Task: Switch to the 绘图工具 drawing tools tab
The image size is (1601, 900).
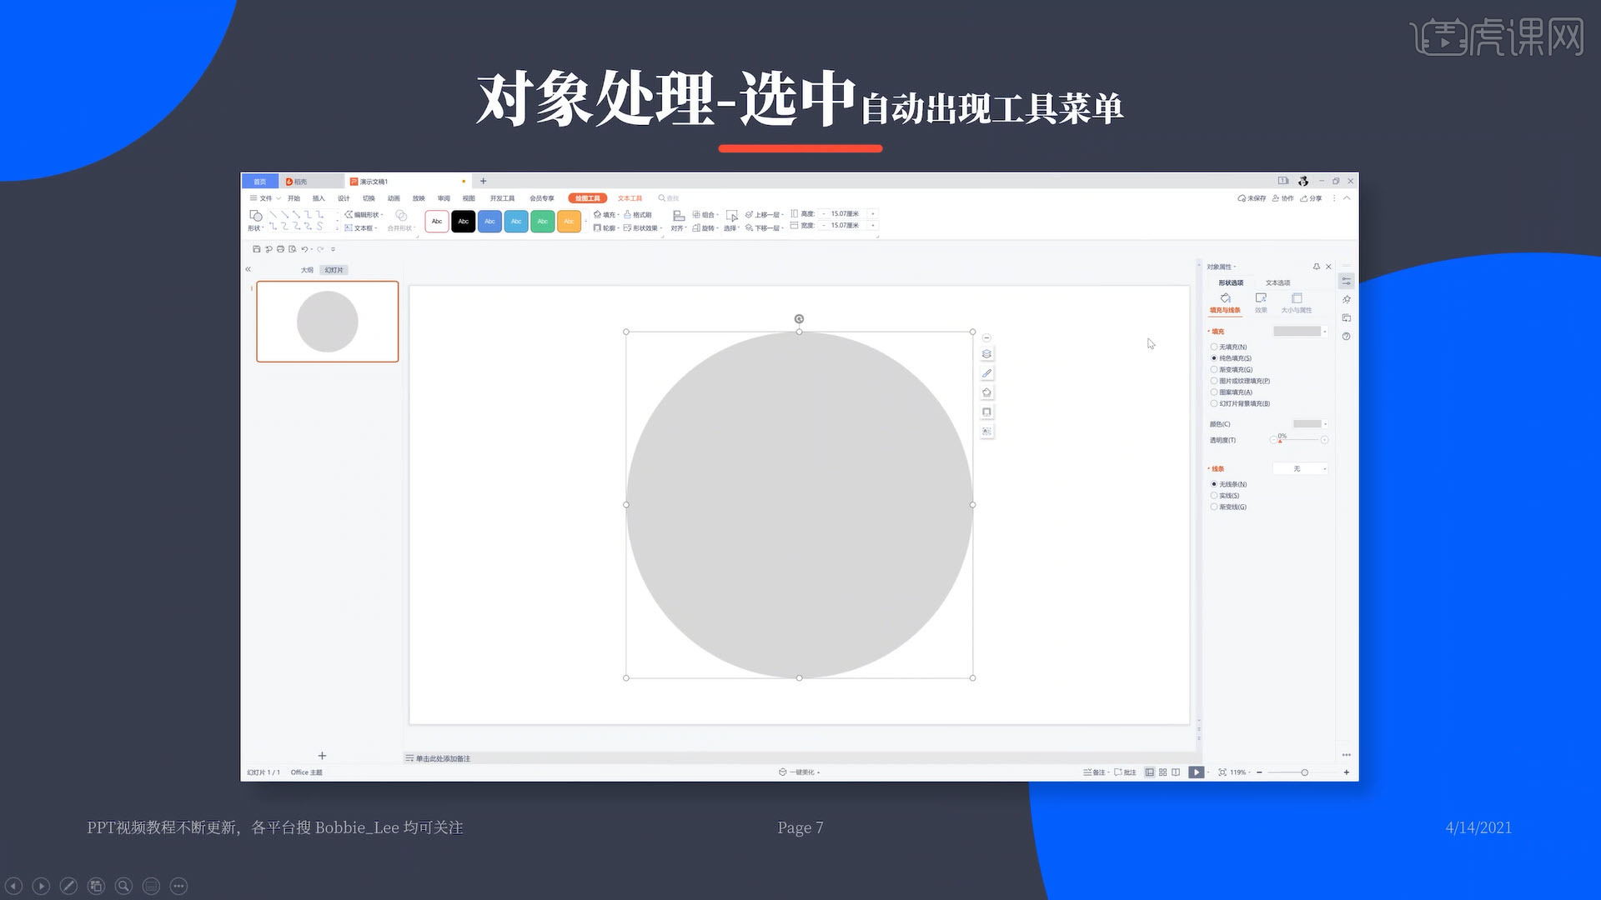Action: (587, 198)
